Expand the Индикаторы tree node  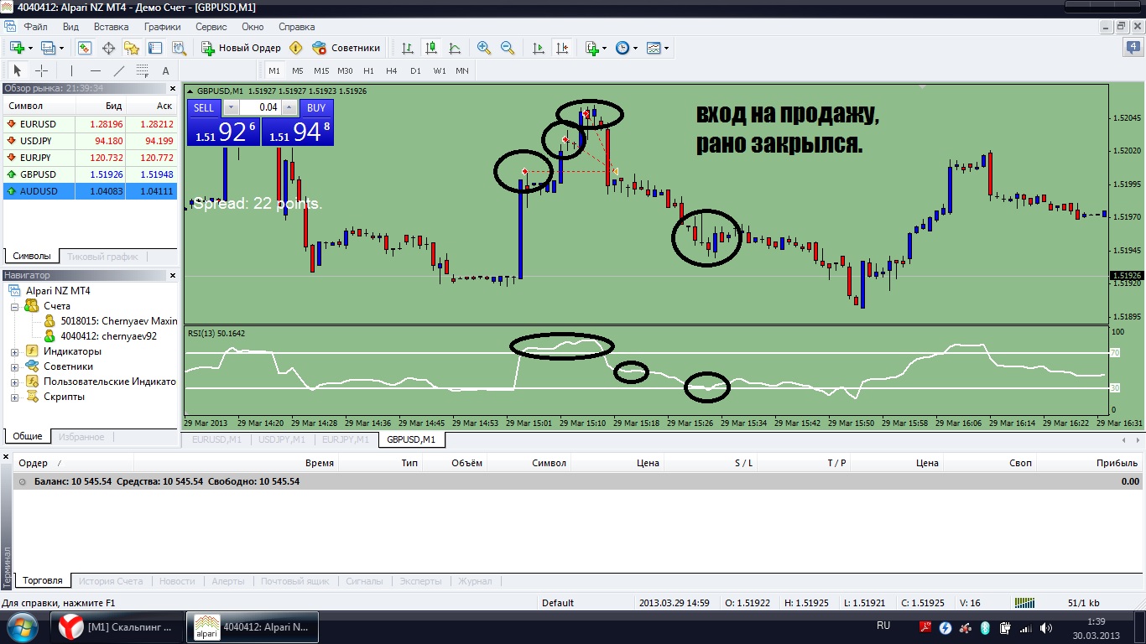pos(14,352)
